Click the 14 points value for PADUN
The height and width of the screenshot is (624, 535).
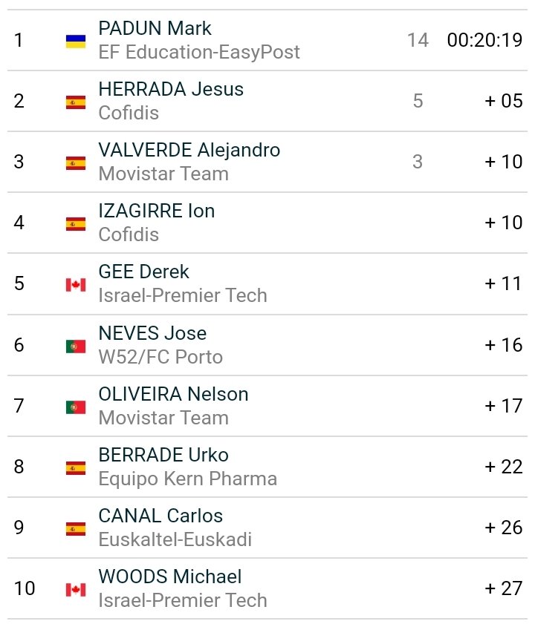coord(418,40)
